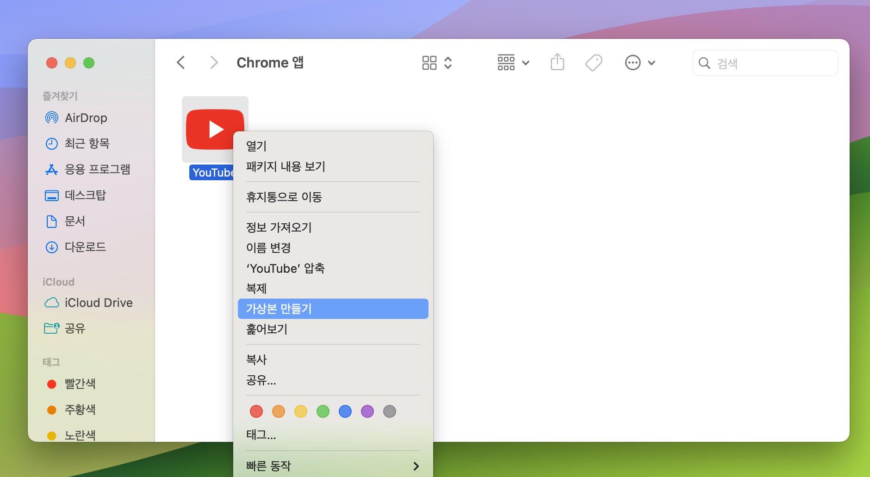Screen dimensions: 870x477
Task: Choose 복사 from the context menu
Action: pos(333,360)
